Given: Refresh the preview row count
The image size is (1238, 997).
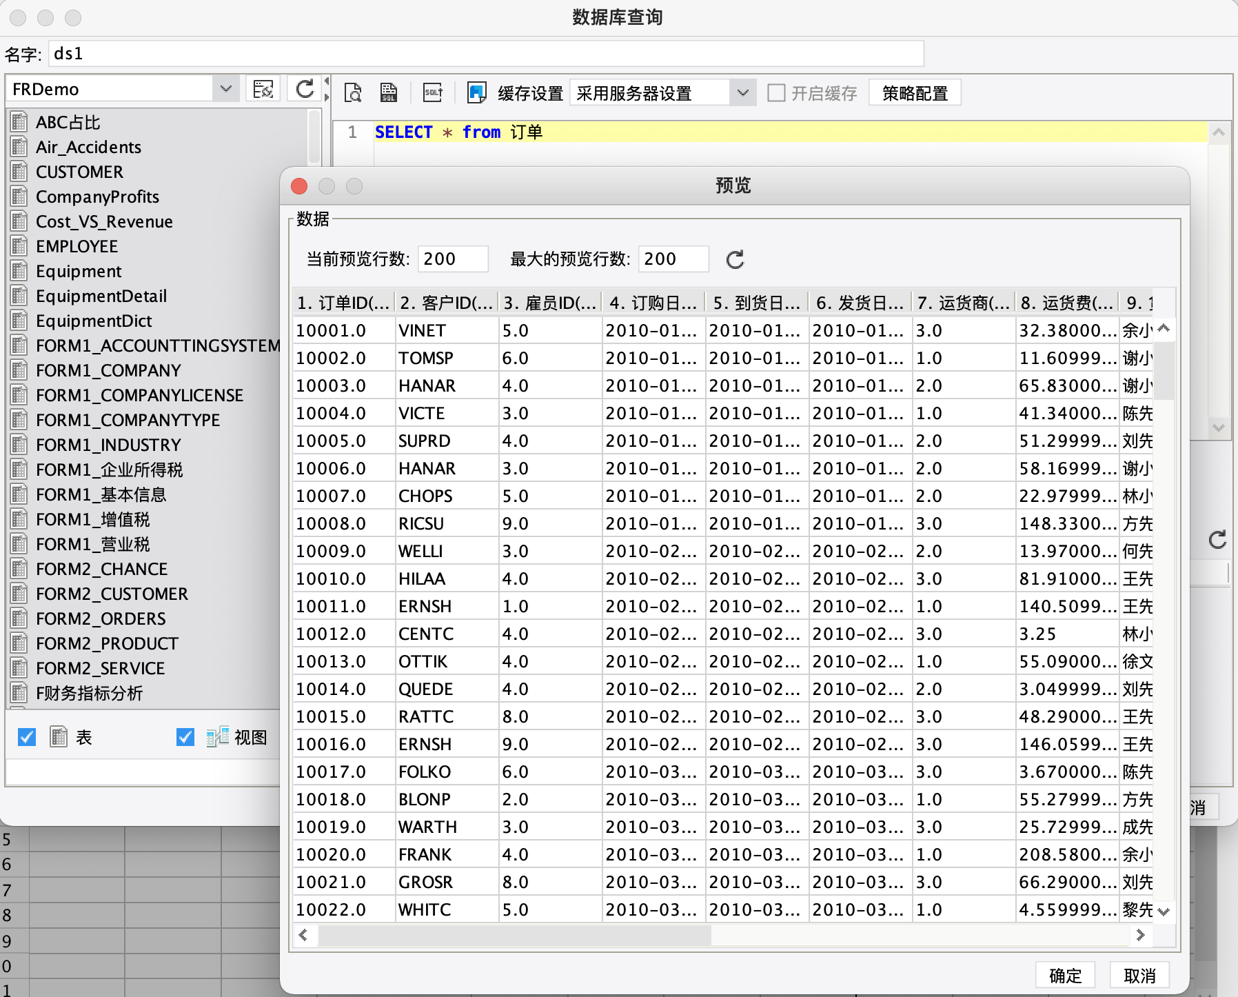Looking at the screenshot, I should 735,259.
